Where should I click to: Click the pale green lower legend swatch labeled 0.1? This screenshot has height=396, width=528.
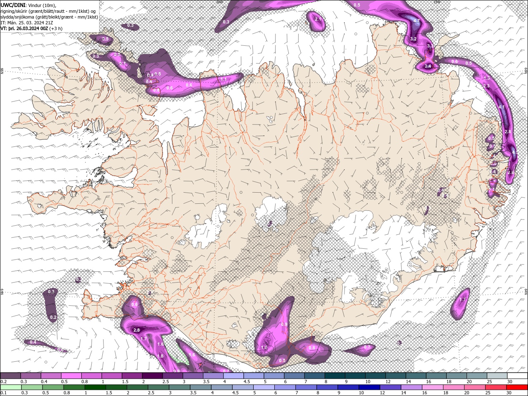coord(11,387)
